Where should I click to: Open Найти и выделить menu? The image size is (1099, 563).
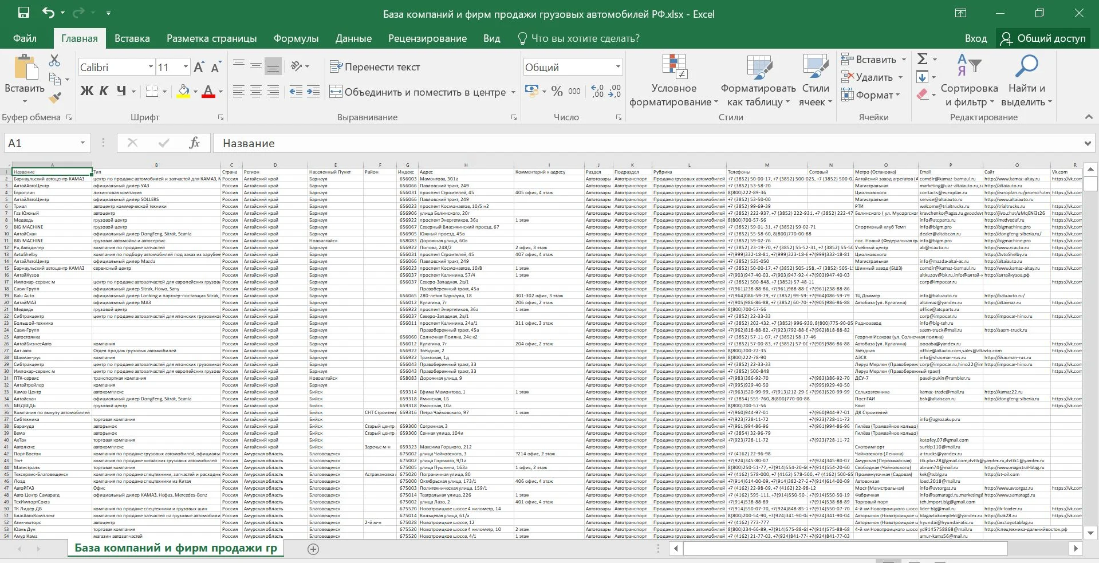coord(1026,80)
